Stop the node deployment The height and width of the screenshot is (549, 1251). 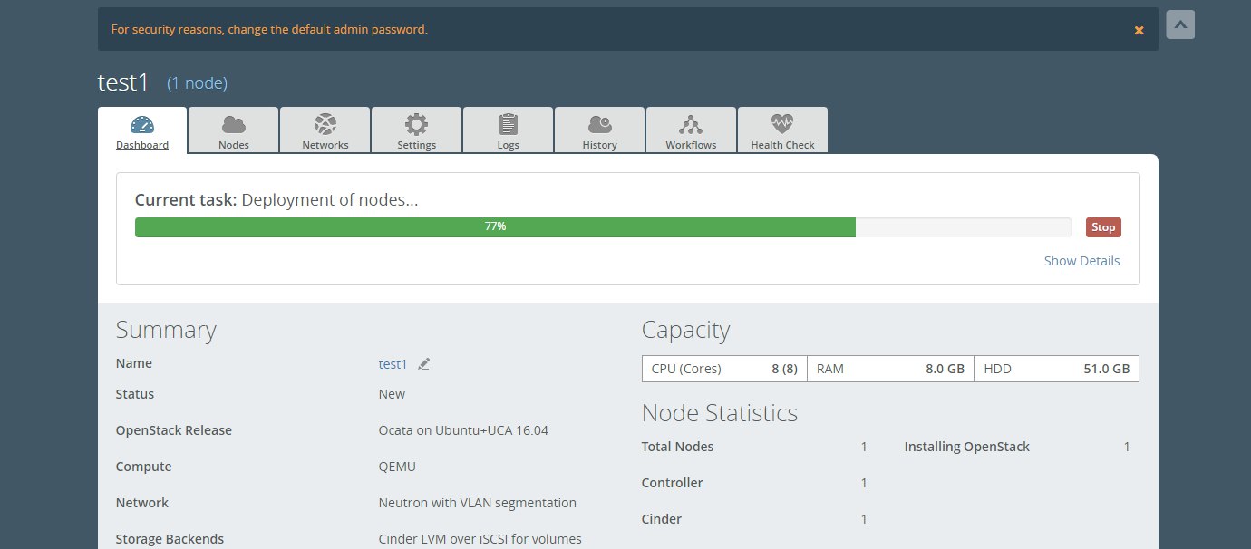(1103, 227)
